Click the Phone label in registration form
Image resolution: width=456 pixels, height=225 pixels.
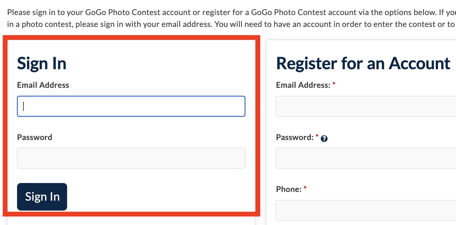289,189
